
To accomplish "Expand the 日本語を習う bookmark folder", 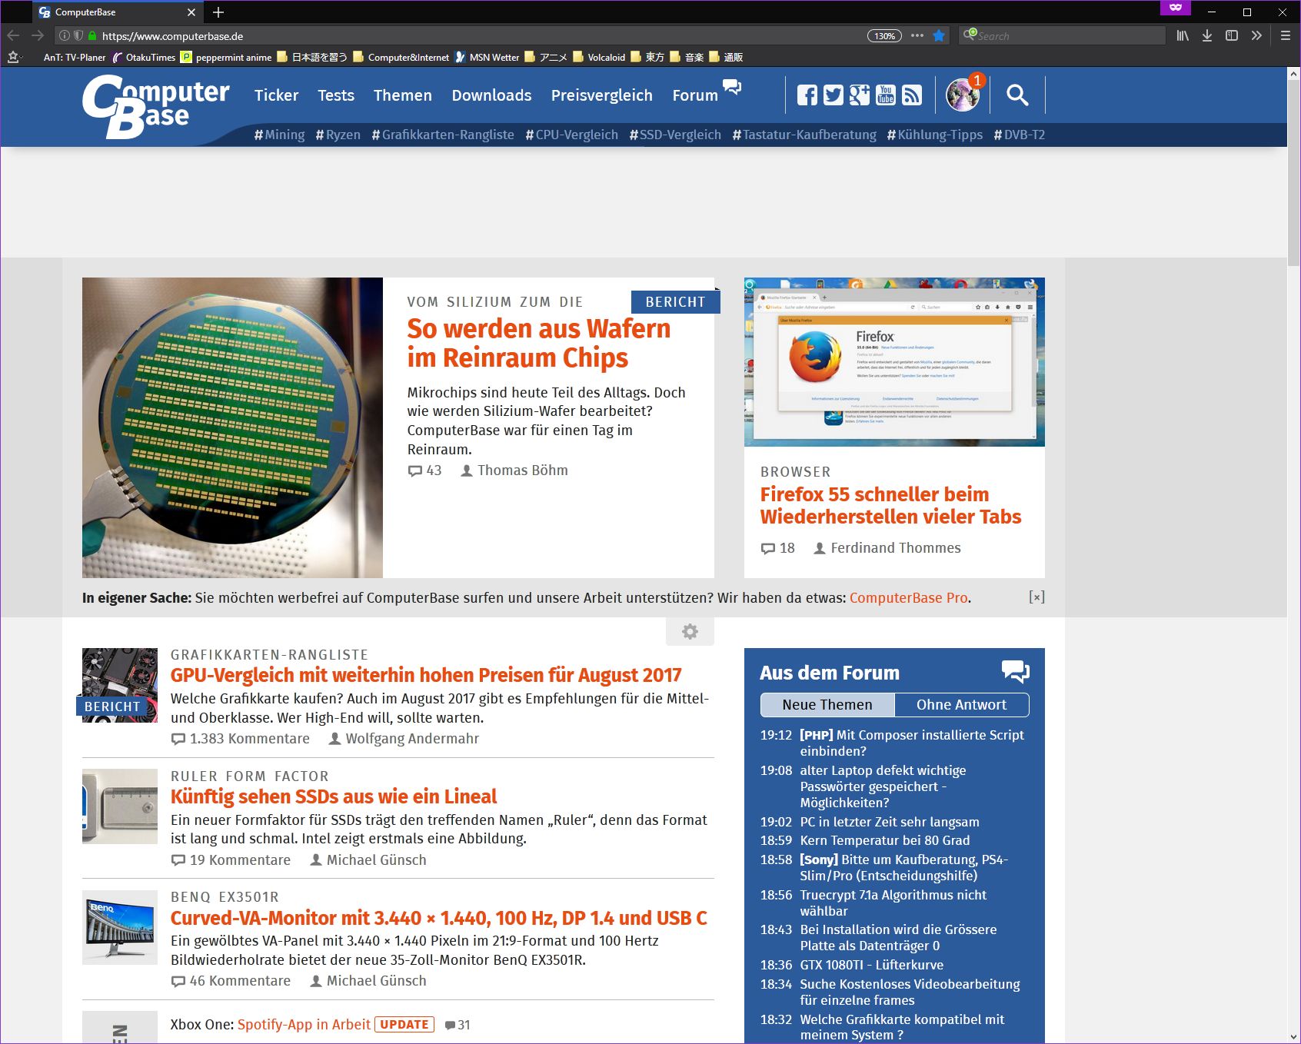I will 312,57.
